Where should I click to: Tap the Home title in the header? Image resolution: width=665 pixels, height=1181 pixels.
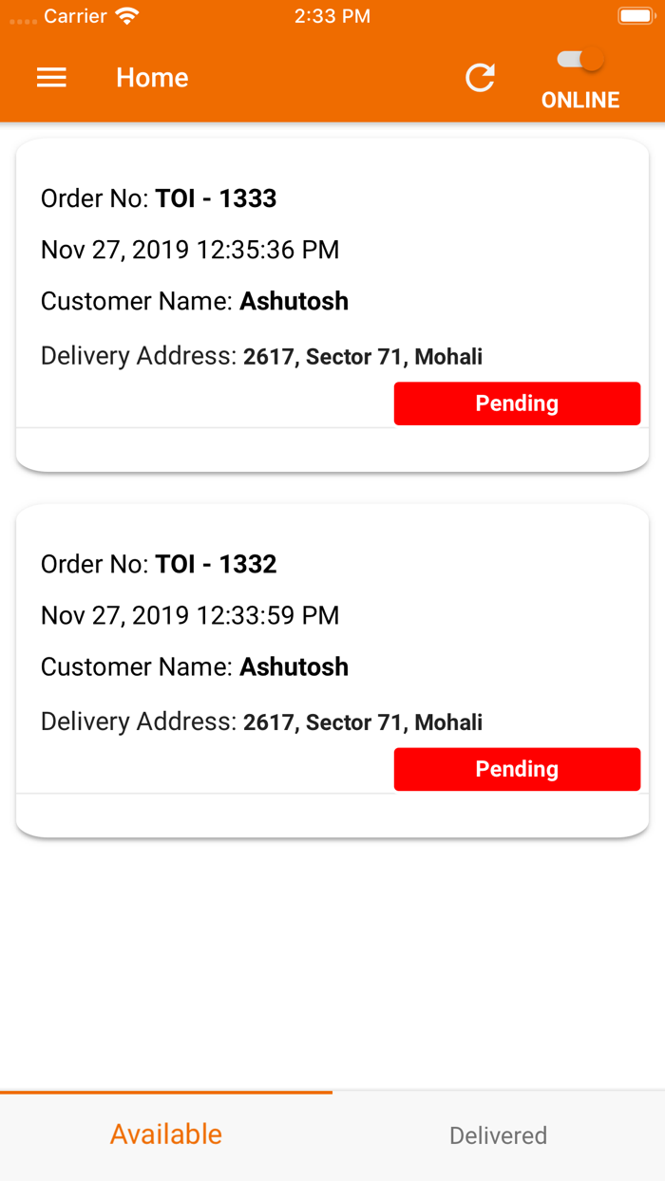tap(152, 78)
